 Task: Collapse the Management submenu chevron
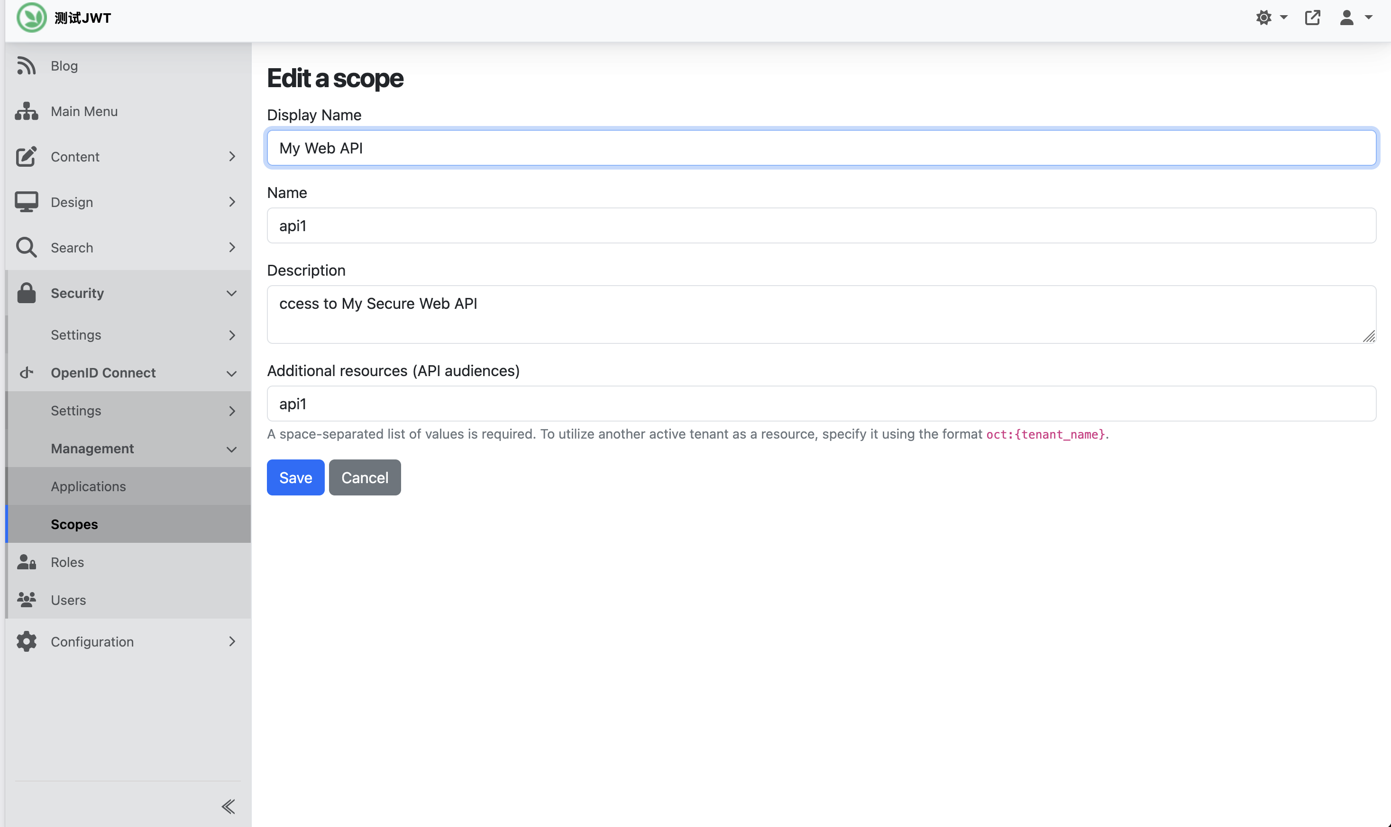point(231,449)
